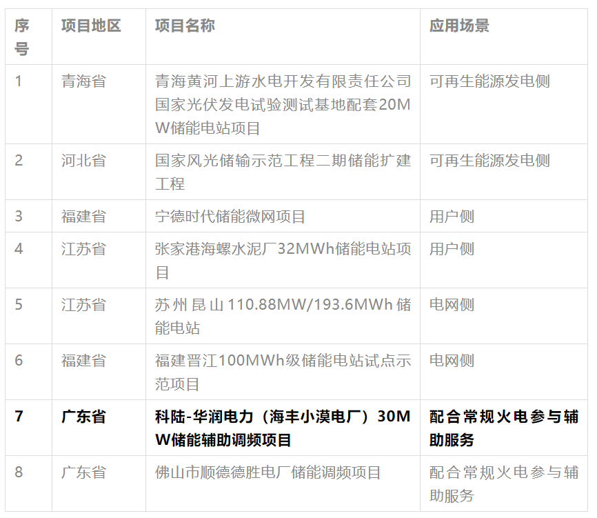Click the 张家港海螺水泥厂 project name cell

tap(283, 260)
